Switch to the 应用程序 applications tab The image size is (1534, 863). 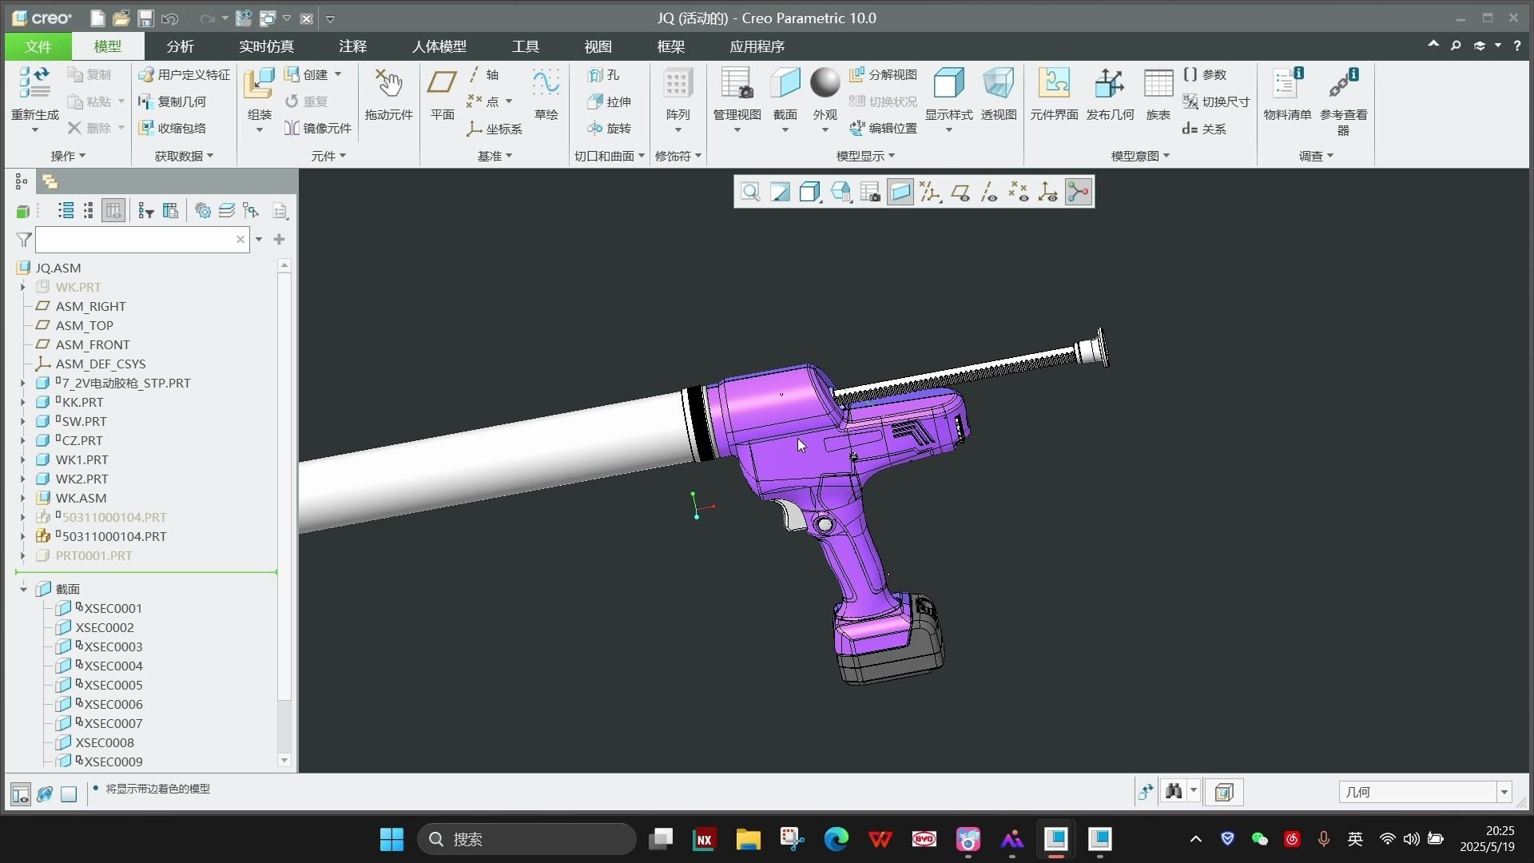pos(757,46)
